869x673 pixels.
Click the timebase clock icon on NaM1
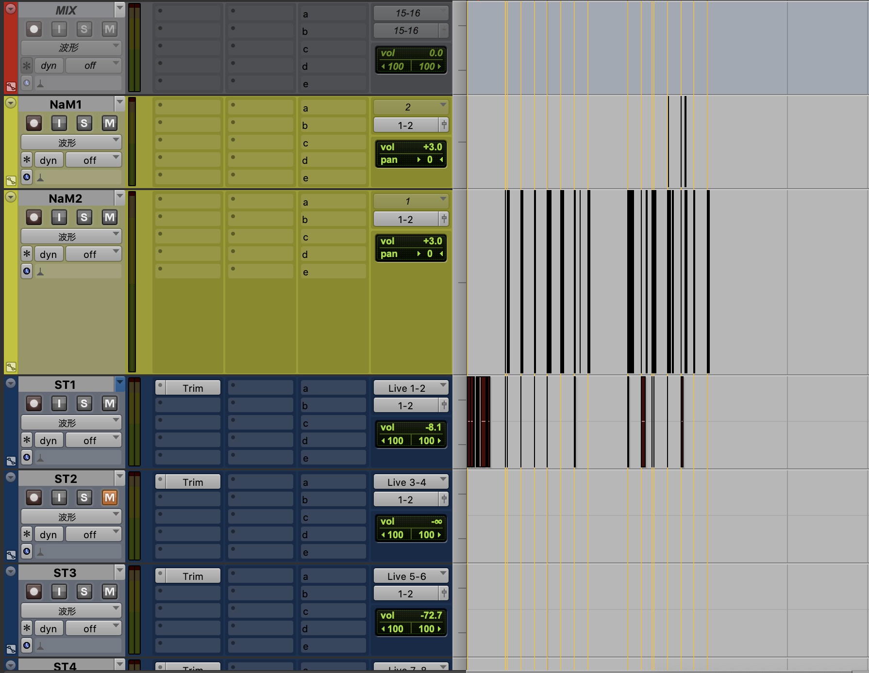tap(27, 176)
